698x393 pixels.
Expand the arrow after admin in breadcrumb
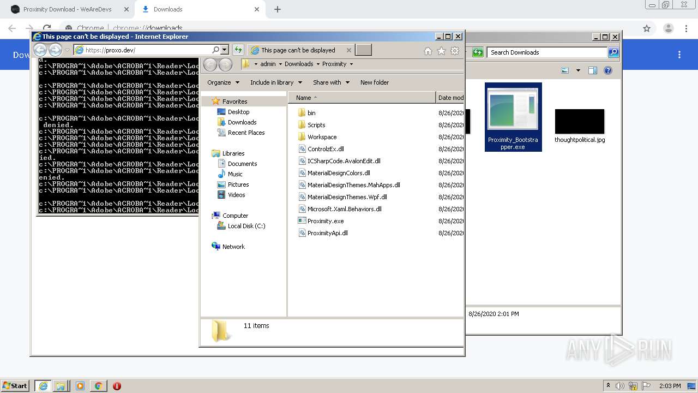(x=280, y=64)
